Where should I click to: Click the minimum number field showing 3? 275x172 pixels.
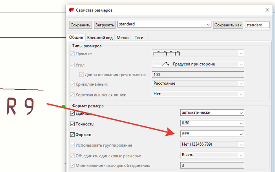(212, 165)
